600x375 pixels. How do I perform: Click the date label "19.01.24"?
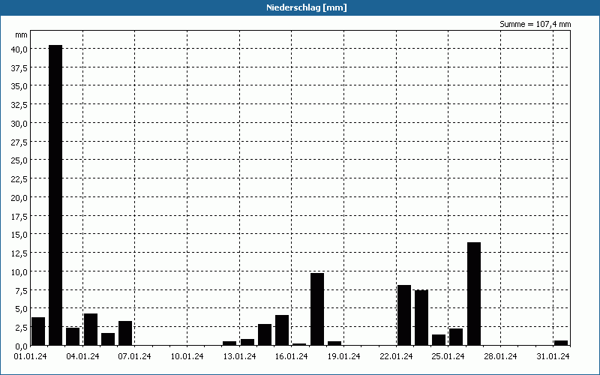pyautogui.click(x=344, y=356)
